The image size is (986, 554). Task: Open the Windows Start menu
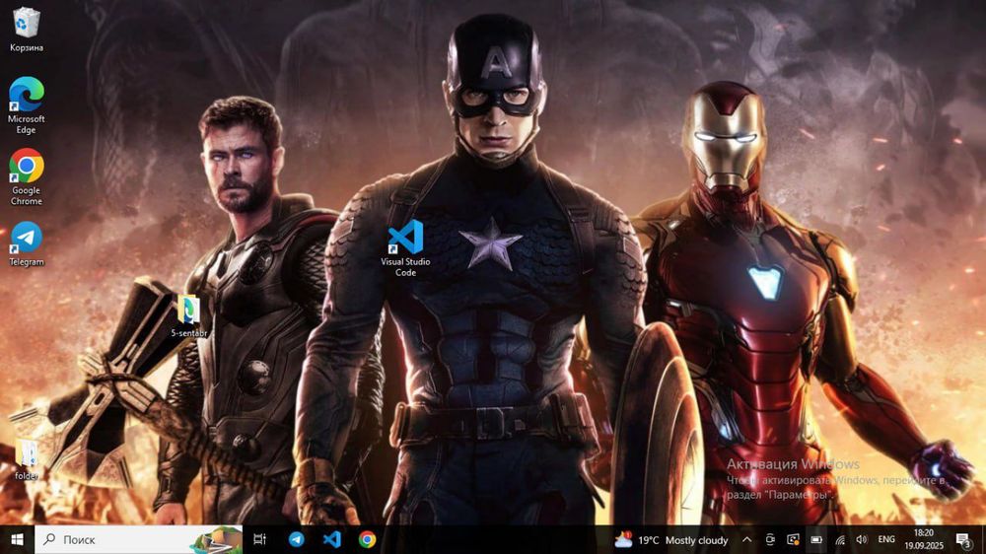pyautogui.click(x=17, y=539)
